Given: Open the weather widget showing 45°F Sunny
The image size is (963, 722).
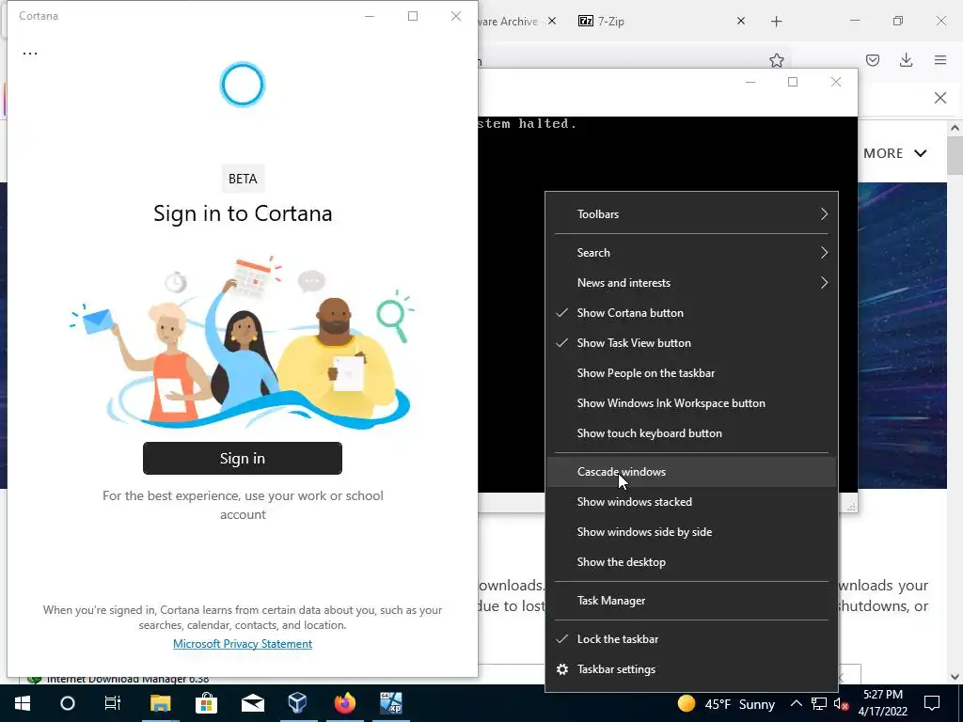Looking at the screenshot, I should [x=726, y=703].
